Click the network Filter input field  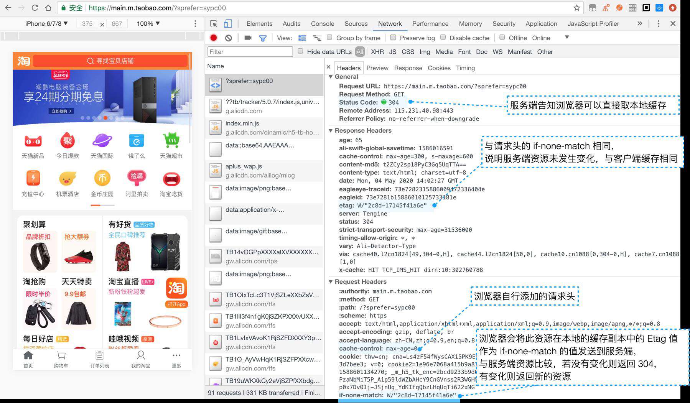[250, 52]
